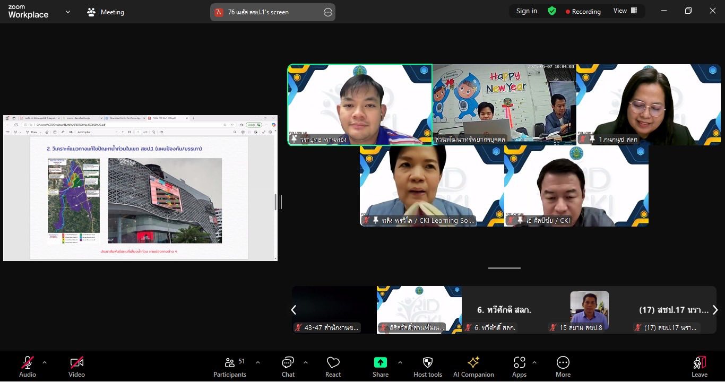The width and height of the screenshot is (725, 382).
Task: Open the React emoji menu
Action: 333,367
